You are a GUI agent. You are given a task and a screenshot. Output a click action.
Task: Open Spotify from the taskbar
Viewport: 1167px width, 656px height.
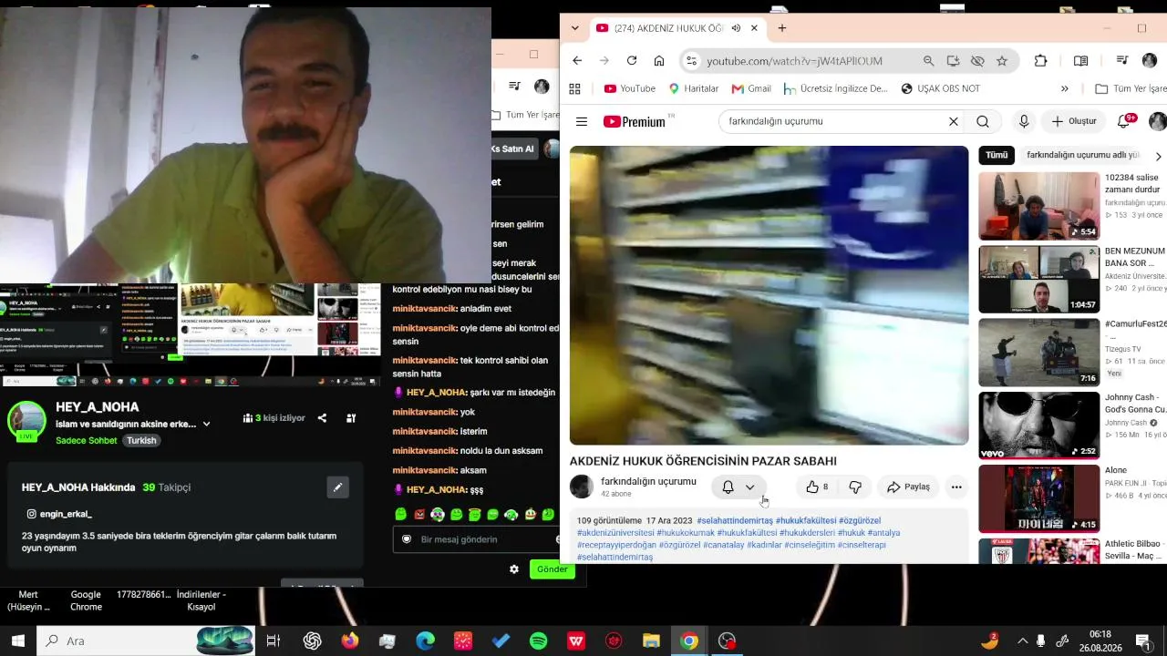539,641
